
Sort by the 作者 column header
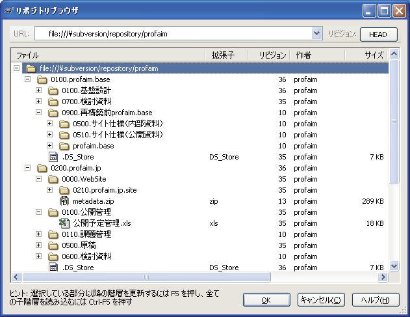317,55
